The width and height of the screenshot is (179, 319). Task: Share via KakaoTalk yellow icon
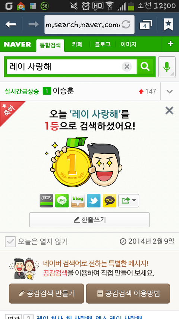pyautogui.click(x=110, y=200)
